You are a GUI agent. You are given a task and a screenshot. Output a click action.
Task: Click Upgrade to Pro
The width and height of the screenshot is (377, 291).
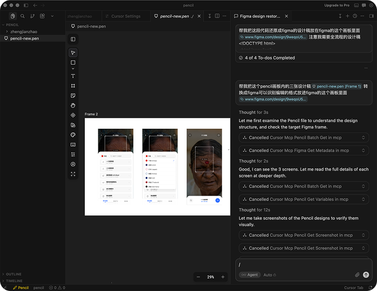[x=337, y=5]
